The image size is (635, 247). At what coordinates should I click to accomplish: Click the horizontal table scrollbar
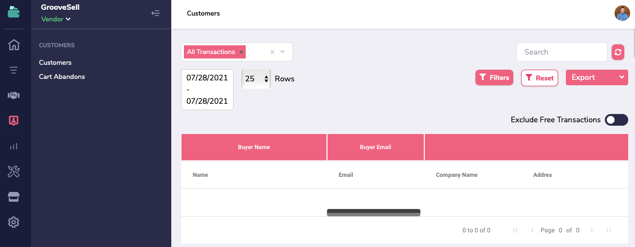pos(373,212)
